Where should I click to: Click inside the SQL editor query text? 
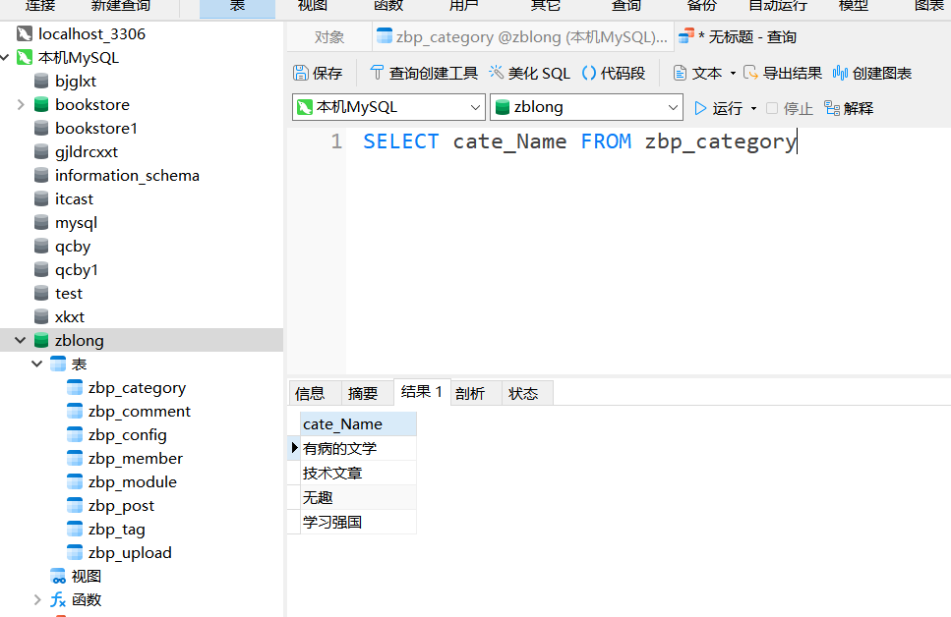(579, 141)
